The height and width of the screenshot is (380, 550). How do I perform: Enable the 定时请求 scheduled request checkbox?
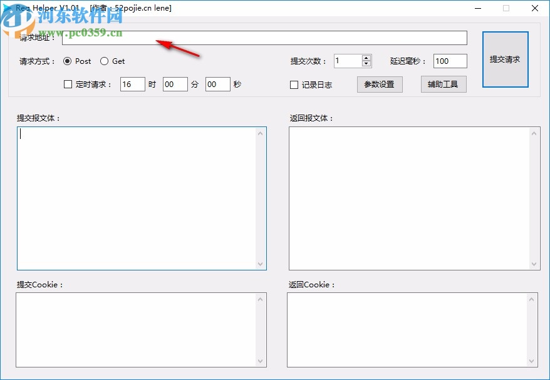coord(68,84)
